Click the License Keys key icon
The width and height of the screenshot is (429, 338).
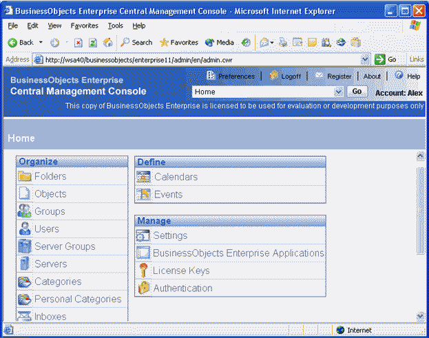point(143,270)
